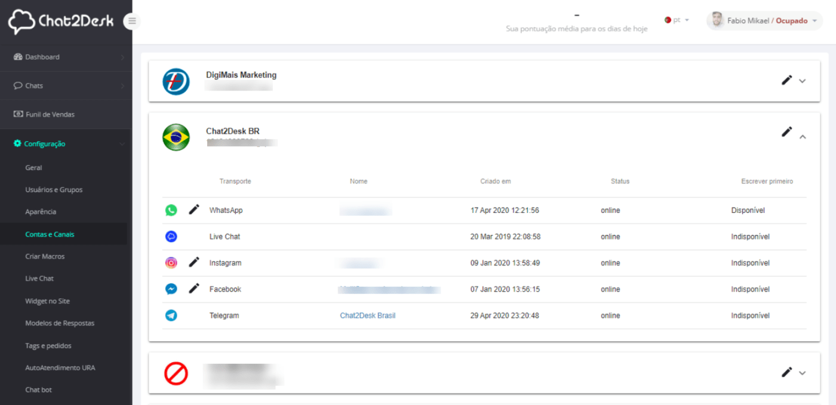Click the Dashboard gauge icon
The height and width of the screenshot is (405, 836).
click(18, 57)
